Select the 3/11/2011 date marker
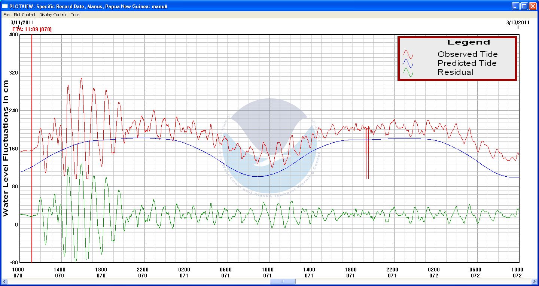 click(x=22, y=22)
